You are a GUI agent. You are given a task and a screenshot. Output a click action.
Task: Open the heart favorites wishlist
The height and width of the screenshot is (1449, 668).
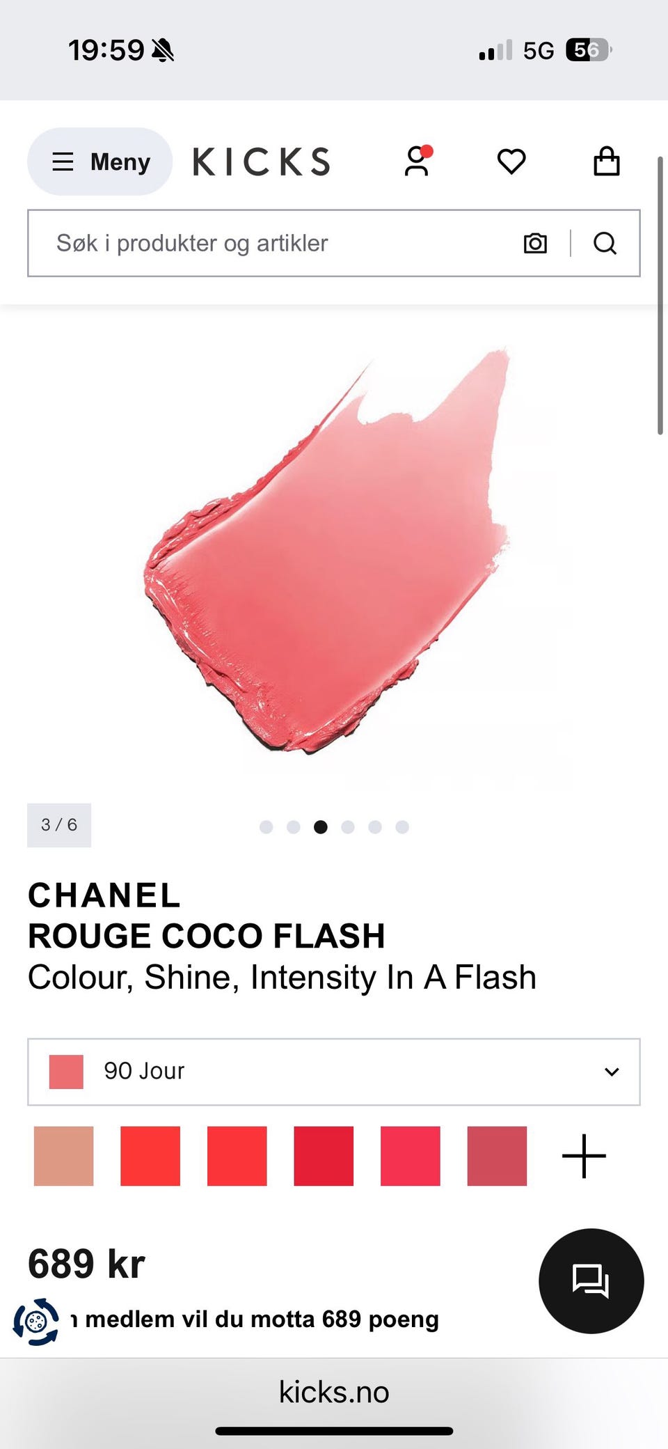point(511,162)
